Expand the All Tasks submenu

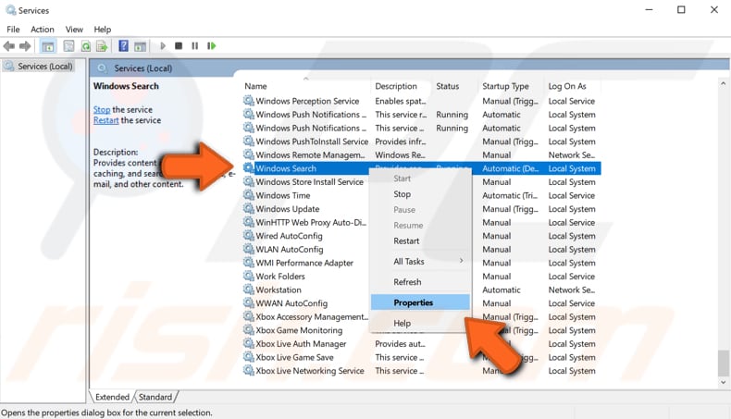click(420, 262)
